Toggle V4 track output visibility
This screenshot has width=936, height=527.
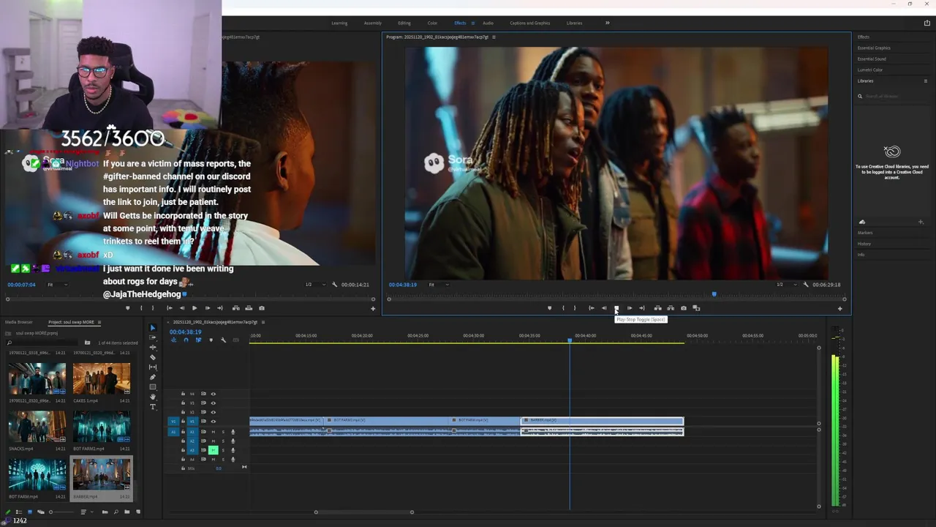coord(214,394)
